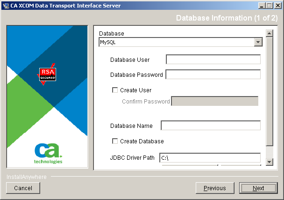
Task: Click the installer icon in the title bar
Action: [x=6, y=6]
